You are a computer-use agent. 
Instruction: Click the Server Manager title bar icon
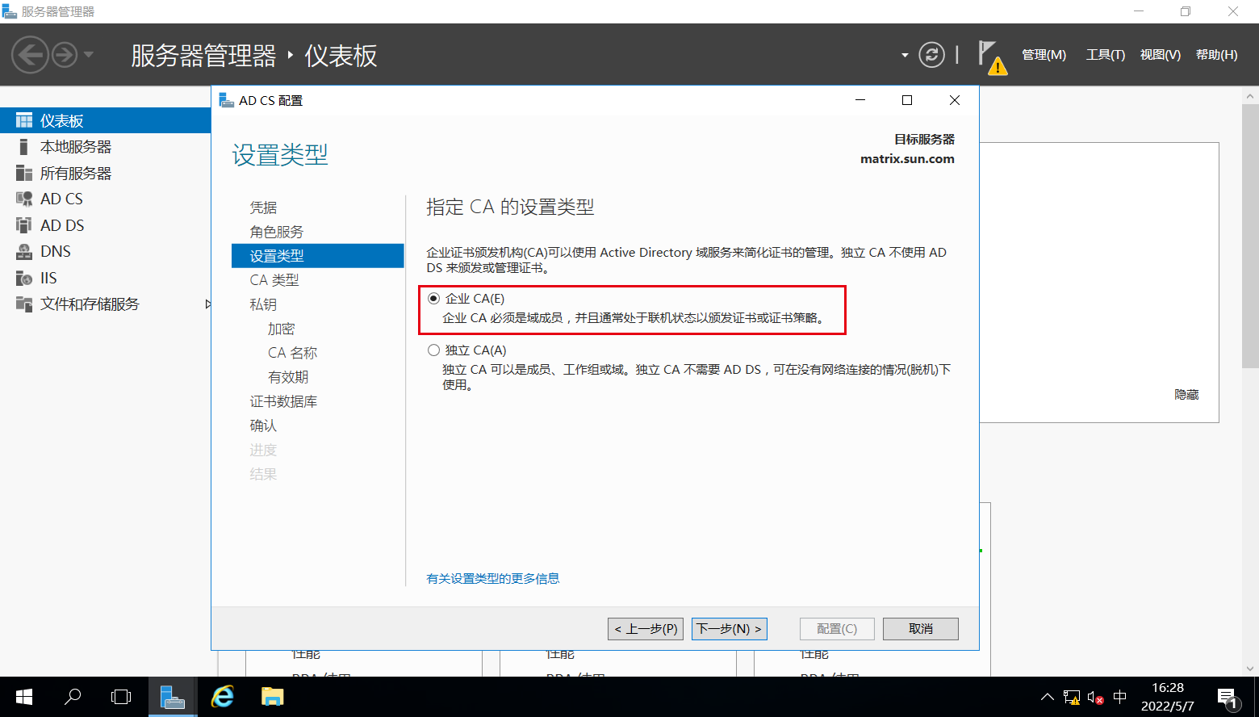pos(10,11)
